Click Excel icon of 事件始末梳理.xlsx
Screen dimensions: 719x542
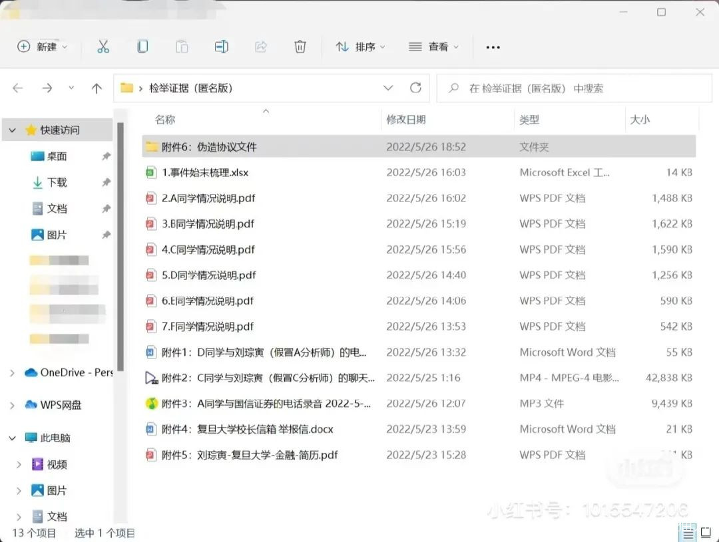pyautogui.click(x=150, y=173)
